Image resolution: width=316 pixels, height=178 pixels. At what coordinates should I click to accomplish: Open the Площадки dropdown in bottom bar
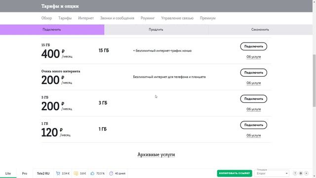point(272,174)
